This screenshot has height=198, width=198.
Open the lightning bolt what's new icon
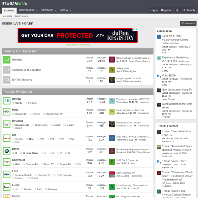click(x=177, y=10)
